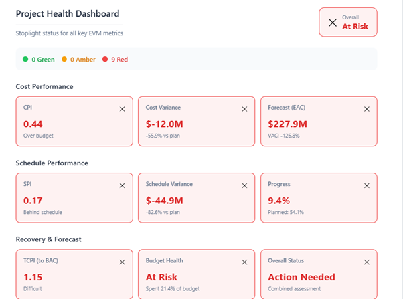The image size is (403, 299).
Task: Click the X icon on the CPI card
Action: tap(122, 108)
